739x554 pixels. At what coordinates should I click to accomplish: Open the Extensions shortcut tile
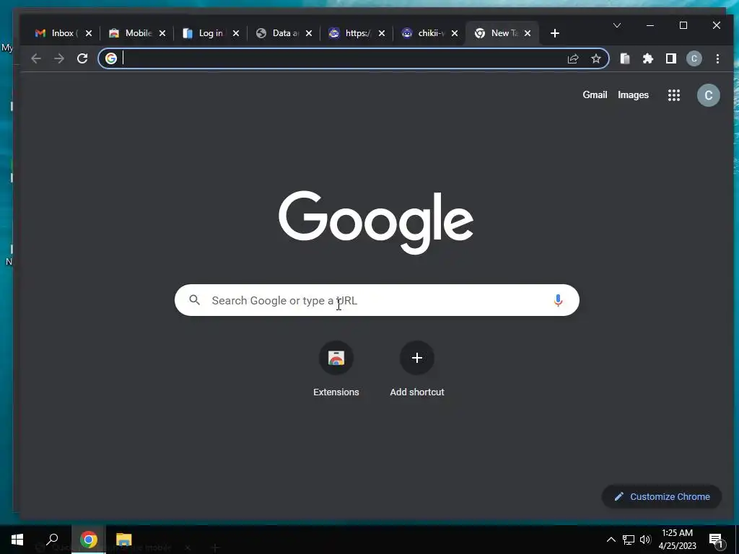336,369
